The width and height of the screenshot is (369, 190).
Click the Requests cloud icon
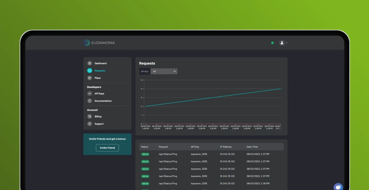[x=89, y=71]
